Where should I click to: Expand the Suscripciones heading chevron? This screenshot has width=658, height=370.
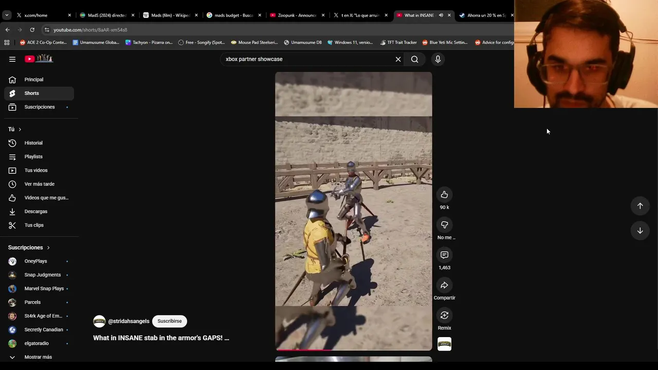pyautogui.click(x=48, y=248)
